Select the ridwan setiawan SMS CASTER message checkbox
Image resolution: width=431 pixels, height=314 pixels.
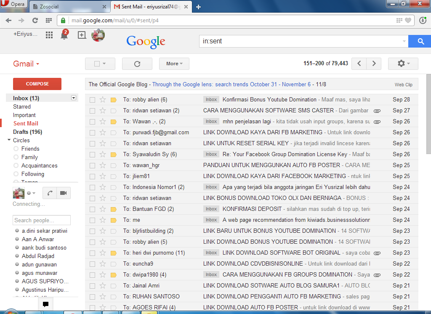[x=92, y=111]
